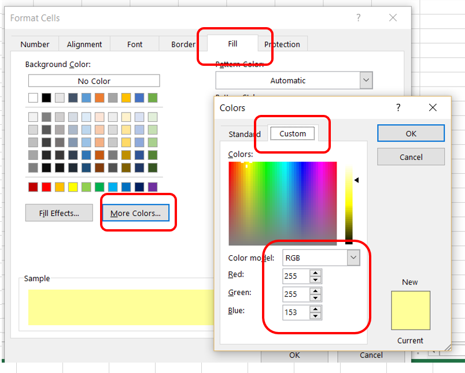This screenshot has height=373, width=465.
Task: Click the Red value field showing 255
Action: [x=296, y=276]
